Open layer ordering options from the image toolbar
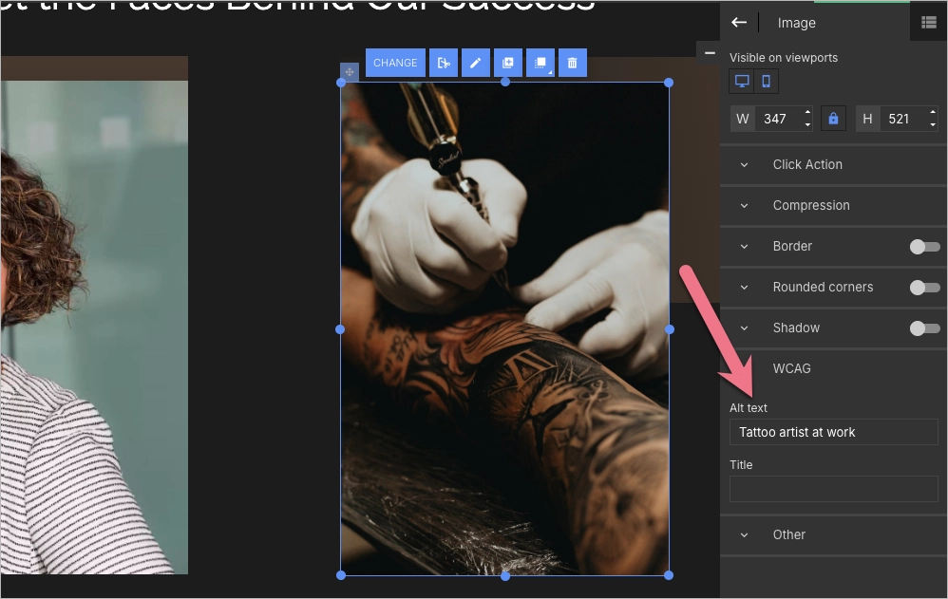 pyautogui.click(x=540, y=62)
